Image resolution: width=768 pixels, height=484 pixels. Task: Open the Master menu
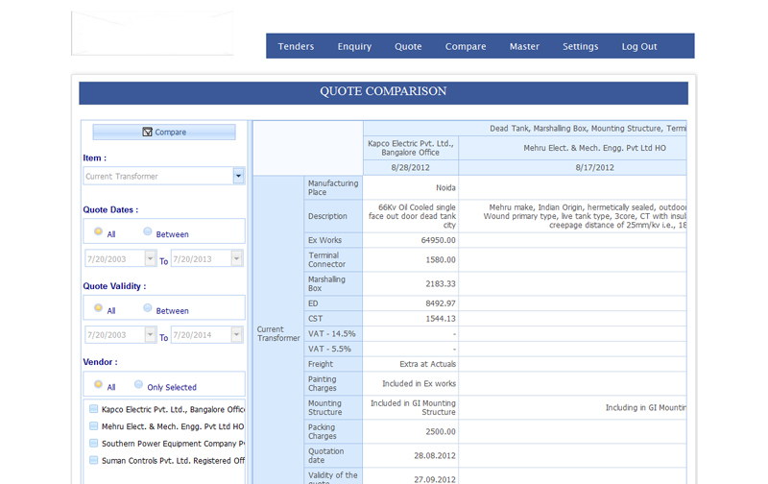pyautogui.click(x=524, y=46)
